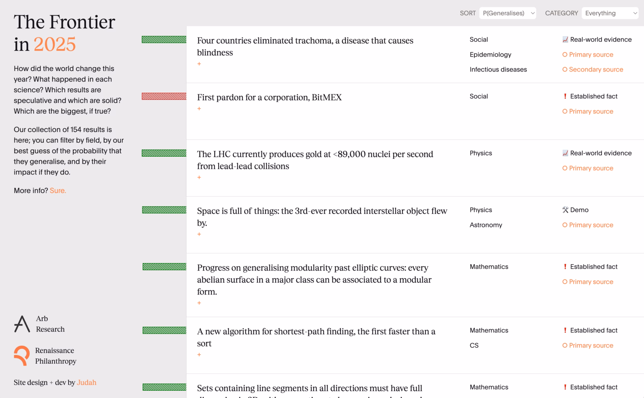
Task: Click the exclamation icon in the shortest-path algorithm row
Action: click(x=565, y=330)
